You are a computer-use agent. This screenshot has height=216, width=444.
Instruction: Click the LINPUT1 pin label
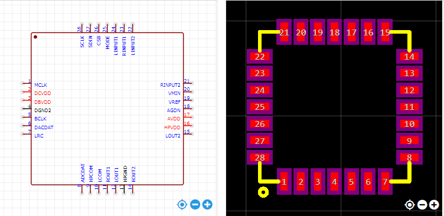click(116, 45)
